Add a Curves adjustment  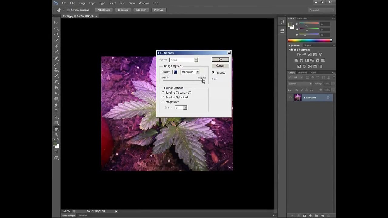click(x=309, y=54)
